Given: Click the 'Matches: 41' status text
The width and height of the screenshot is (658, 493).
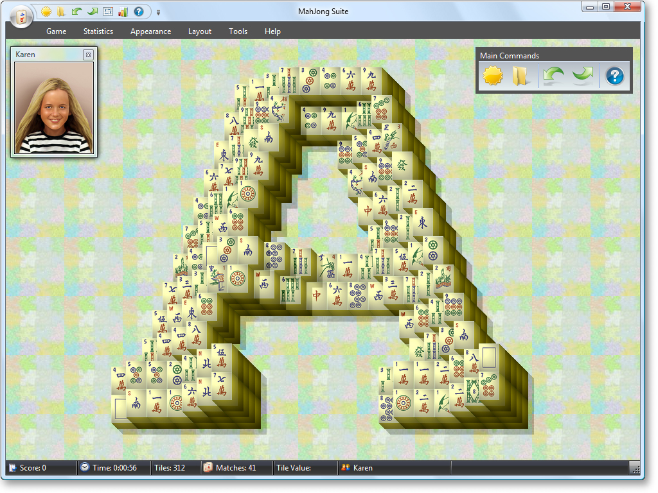Looking at the screenshot, I should [x=236, y=468].
